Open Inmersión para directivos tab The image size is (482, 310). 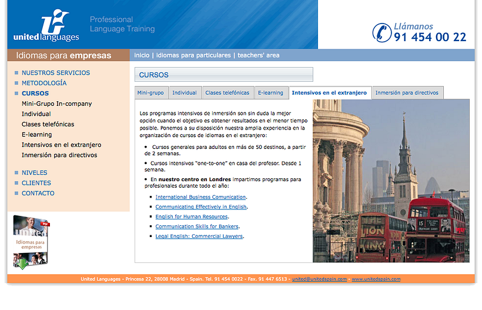click(x=407, y=93)
